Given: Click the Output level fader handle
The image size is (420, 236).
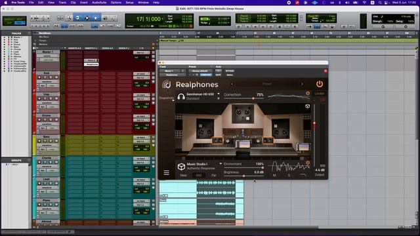Looking at the screenshot, I should click(314, 123).
